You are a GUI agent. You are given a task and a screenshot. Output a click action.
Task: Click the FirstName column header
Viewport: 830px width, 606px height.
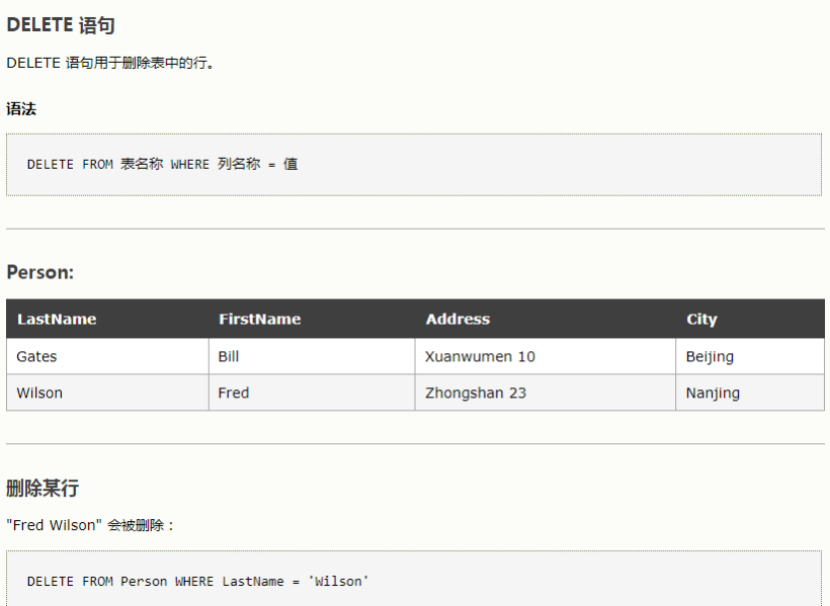pos(312,318)
